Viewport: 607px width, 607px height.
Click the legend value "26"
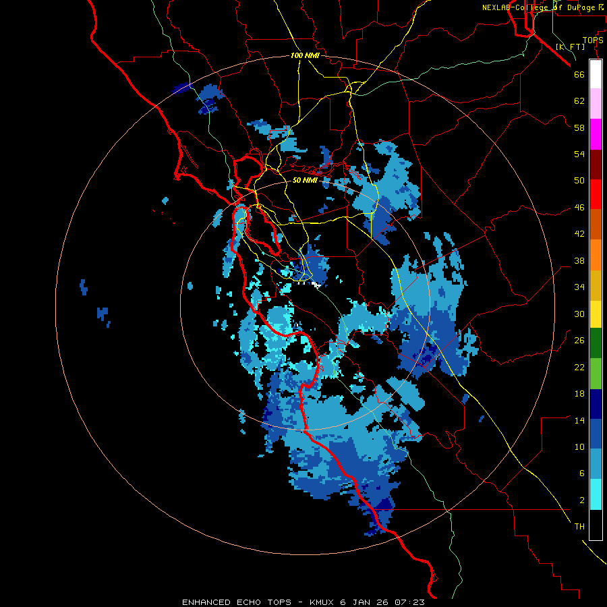[579, 341]
